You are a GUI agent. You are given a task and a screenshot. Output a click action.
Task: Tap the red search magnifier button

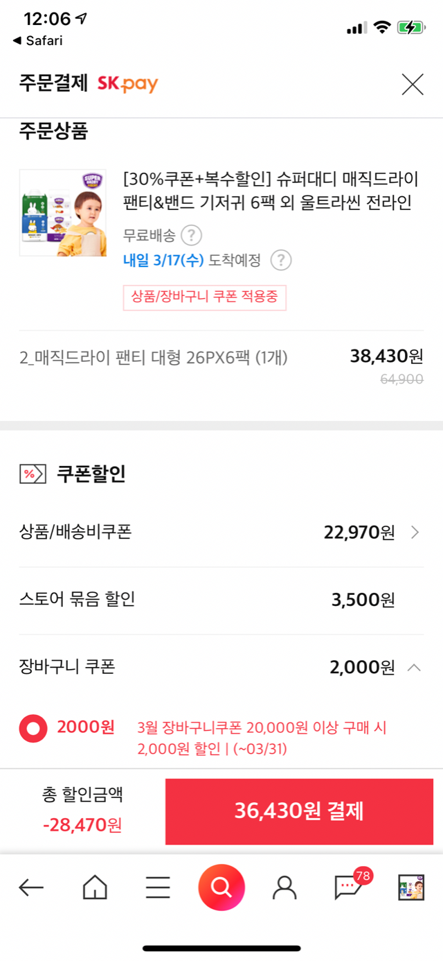(x=221, y=887)
